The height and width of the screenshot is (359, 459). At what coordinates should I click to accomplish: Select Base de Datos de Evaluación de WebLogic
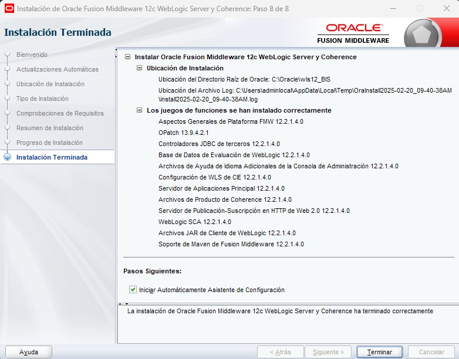(x=234, y=155)
